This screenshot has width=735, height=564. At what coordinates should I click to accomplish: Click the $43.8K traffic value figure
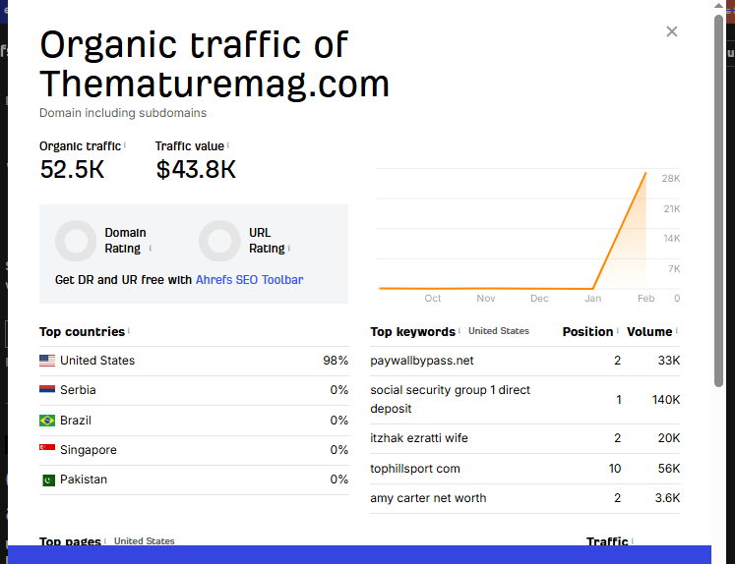pos(196,169)
